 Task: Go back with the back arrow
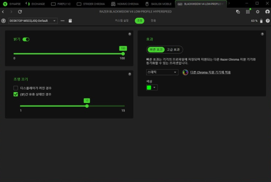point(3,12)
